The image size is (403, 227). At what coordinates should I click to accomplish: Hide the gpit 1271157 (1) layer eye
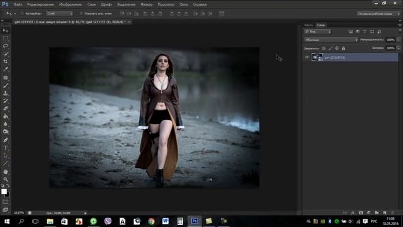point(307,57)
